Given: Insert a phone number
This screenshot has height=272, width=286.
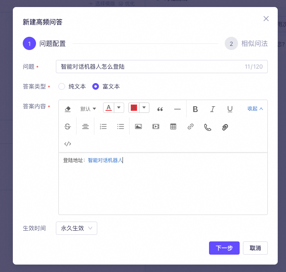Looking at the screenshot, I should [x=208, y=127].
